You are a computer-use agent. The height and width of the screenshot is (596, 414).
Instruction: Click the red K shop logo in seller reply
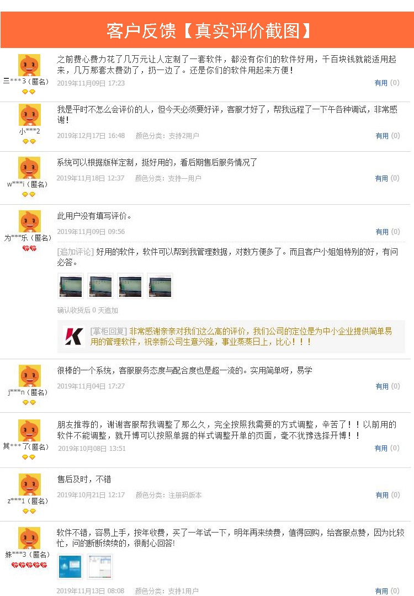click(x=74, y=337)
